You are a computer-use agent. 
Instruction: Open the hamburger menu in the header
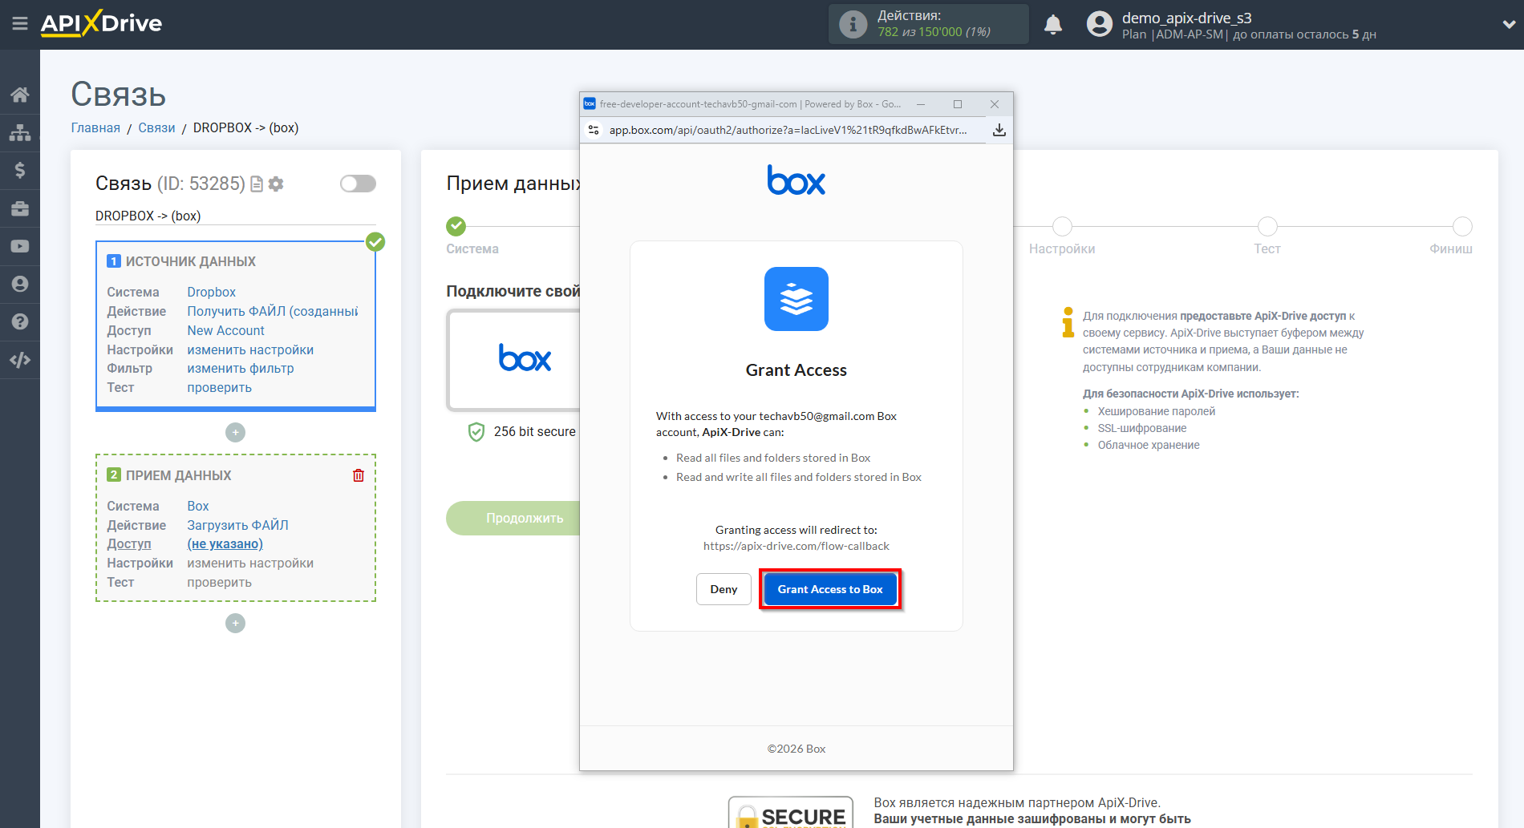click(x=20, y=24)
